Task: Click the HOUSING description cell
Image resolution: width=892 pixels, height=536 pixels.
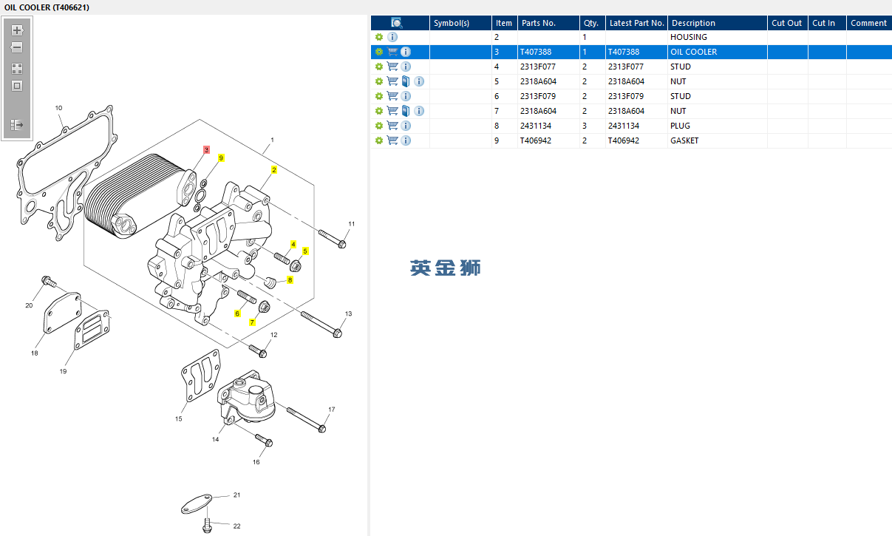Action: click(718, 37)
